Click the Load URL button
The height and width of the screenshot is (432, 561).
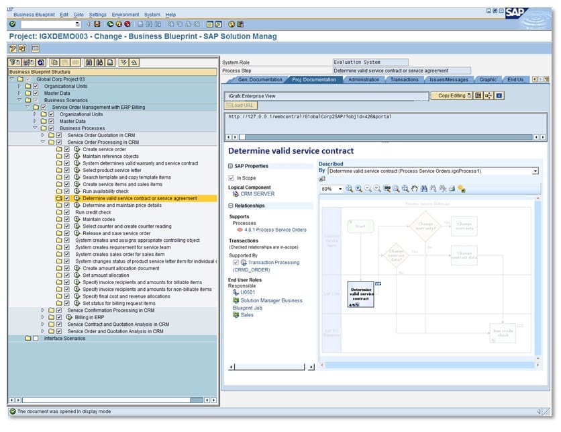(241, 105)
